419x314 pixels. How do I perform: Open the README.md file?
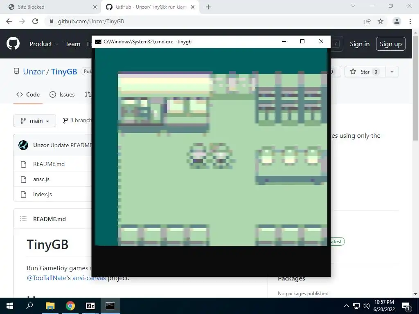[x=49, y=164]
